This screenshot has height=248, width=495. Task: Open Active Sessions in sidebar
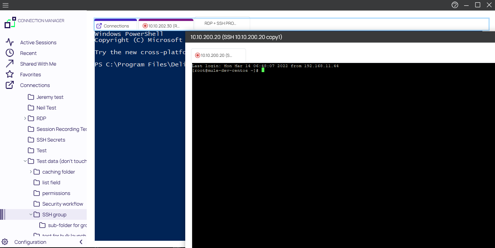click(x=38, y=42)
